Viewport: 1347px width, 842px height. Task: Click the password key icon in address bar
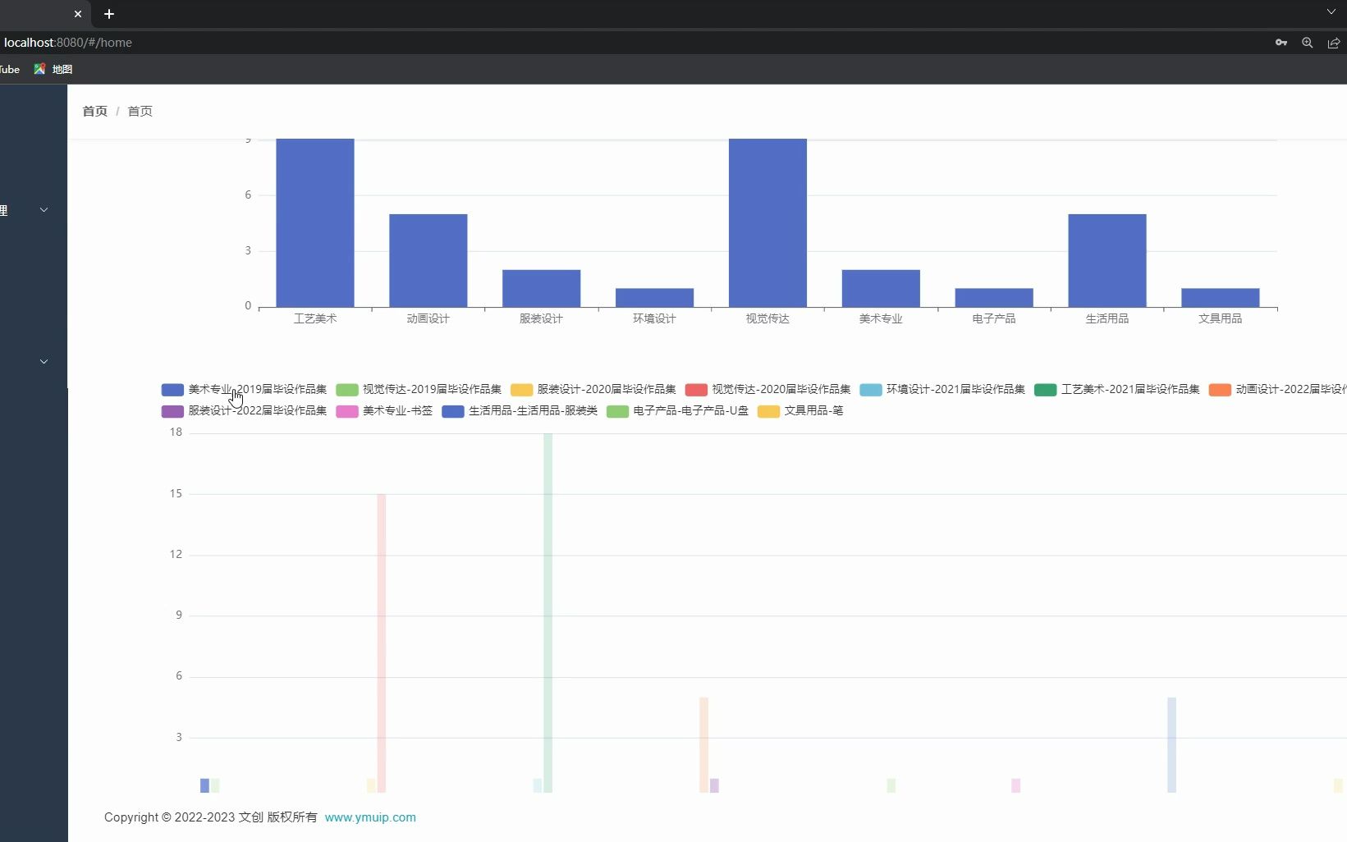pyautogui.click(x=1281, y=43)
